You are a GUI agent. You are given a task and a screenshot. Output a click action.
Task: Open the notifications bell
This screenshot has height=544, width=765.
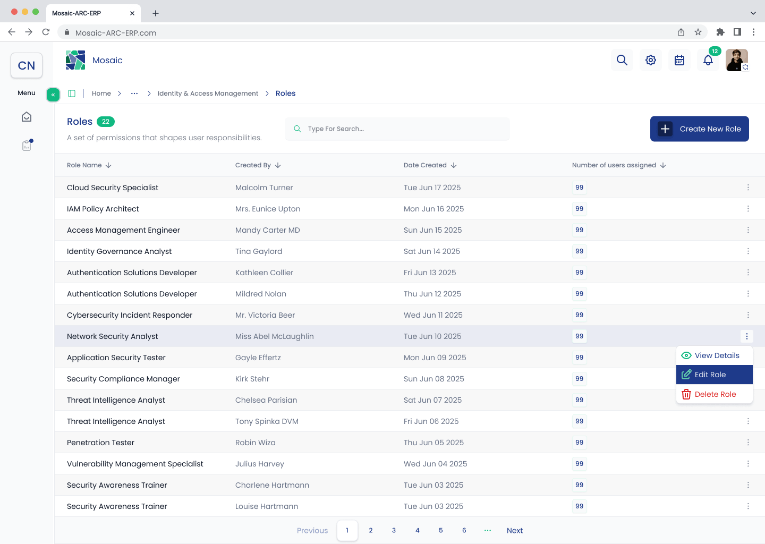pos(708,60)
